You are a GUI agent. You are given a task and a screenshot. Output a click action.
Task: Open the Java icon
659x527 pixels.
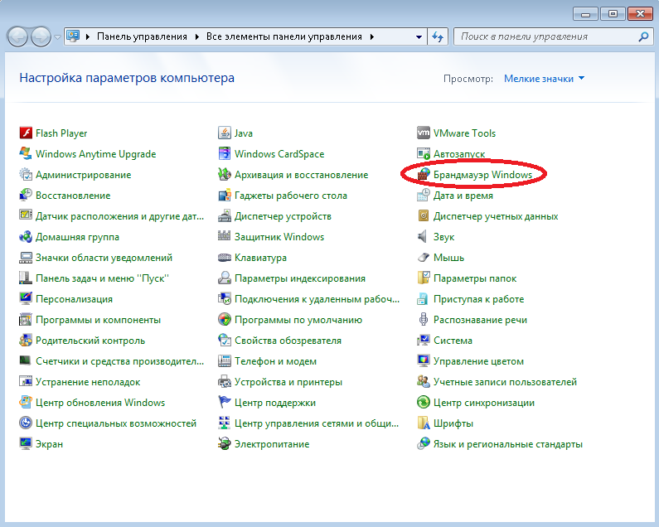[225, 133]
